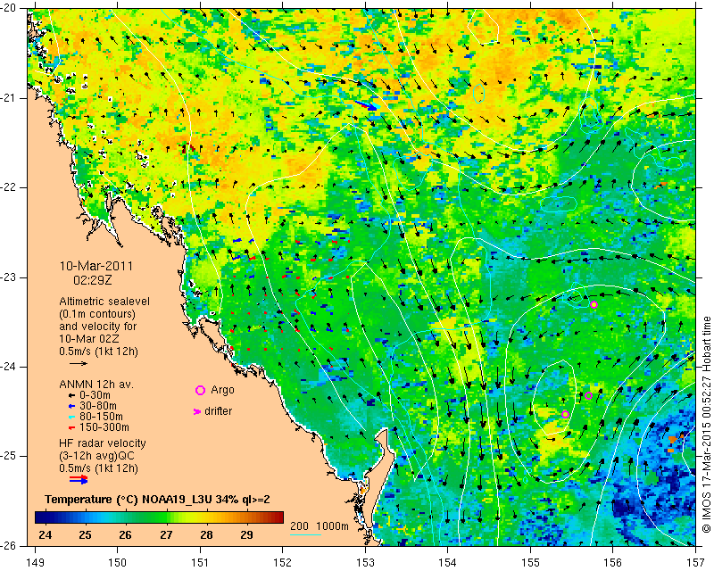Click the longitude axis label '152'
This screenshot has width=714, height=571.
pyautogui.click(x=282, y=563)
